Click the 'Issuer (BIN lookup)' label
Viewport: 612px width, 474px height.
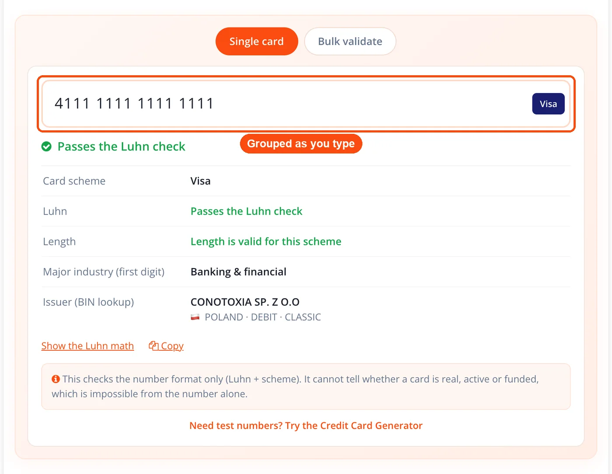tap(88, 302)
